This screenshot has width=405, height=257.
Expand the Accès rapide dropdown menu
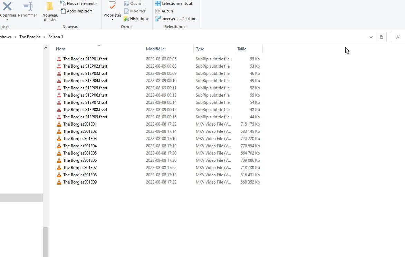(76, 11)
